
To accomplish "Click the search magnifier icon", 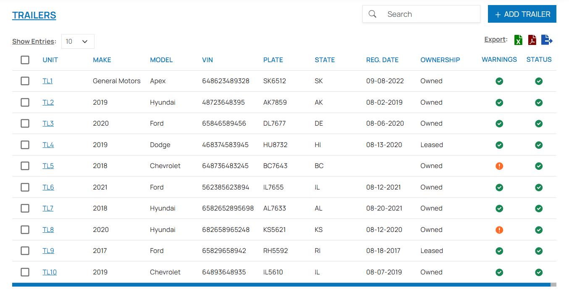I will coord(372,14).
